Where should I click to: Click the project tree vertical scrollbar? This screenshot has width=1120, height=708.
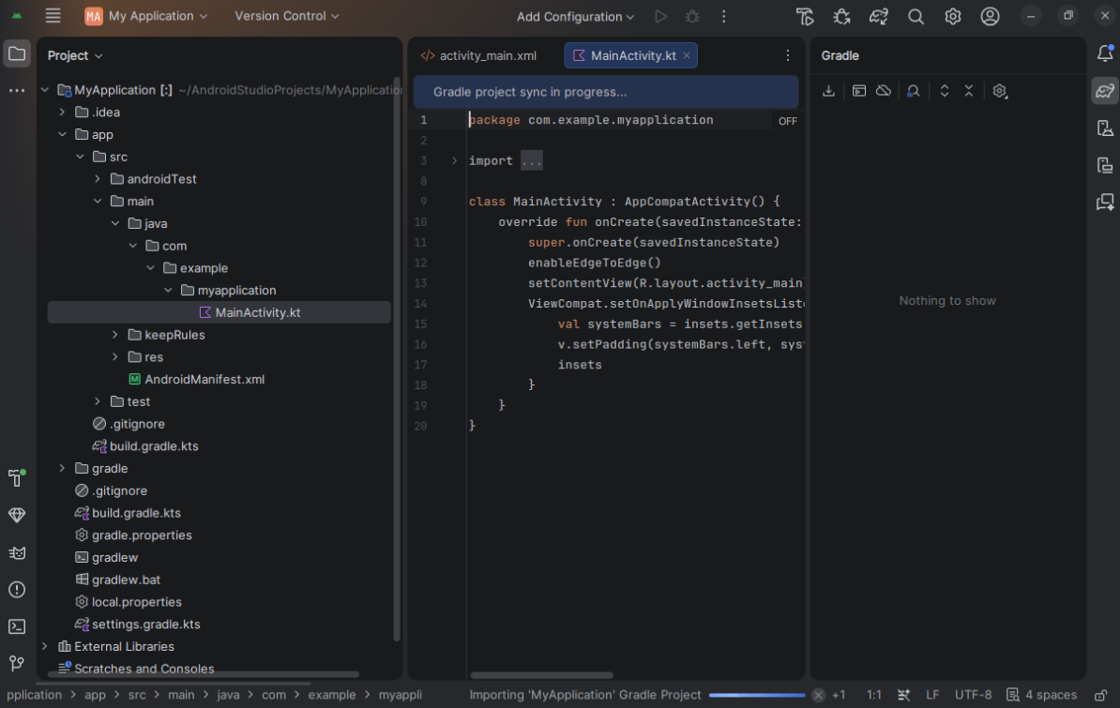pyautogui.click(x=397, y=358)
